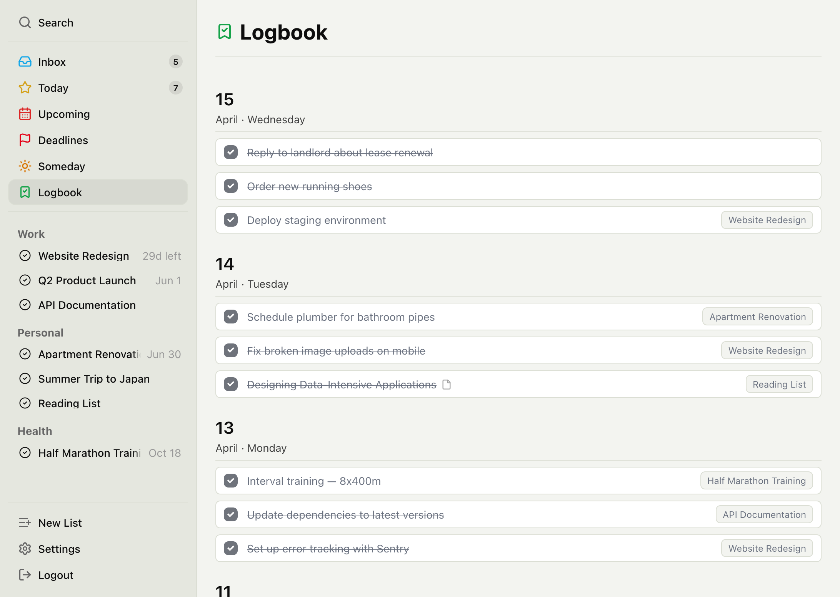The image size is (840, 597).
Task: Open Reading List project in the sidebar
Action: [98, 403]
